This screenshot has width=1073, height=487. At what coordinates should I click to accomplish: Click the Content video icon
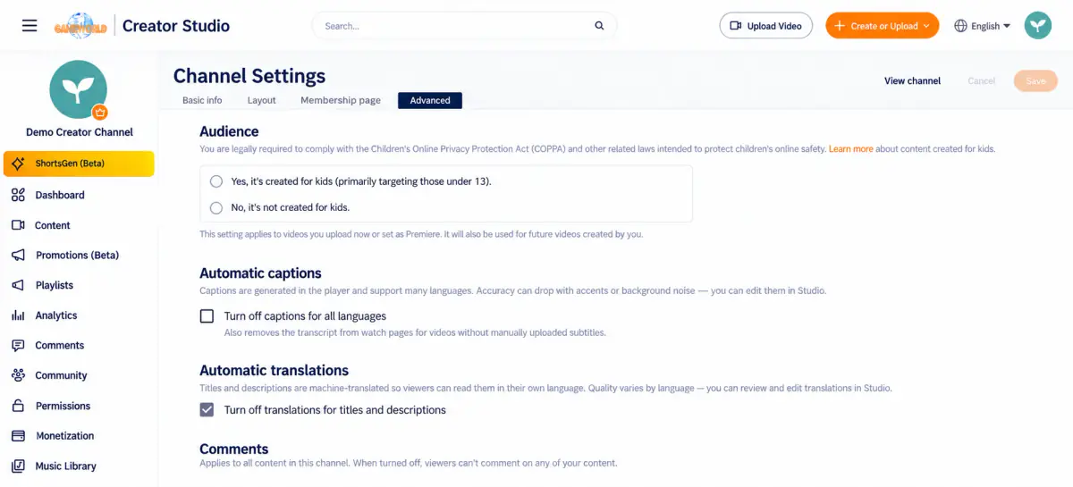pyautogui.click(x=18, y=225)
